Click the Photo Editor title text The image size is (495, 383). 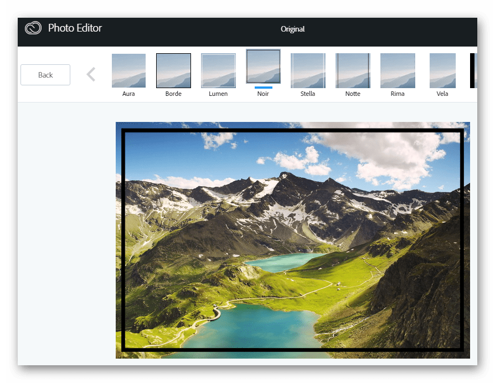[x=75, y=28]
